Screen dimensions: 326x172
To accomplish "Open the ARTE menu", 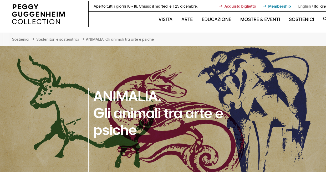I will pos(187,19).
